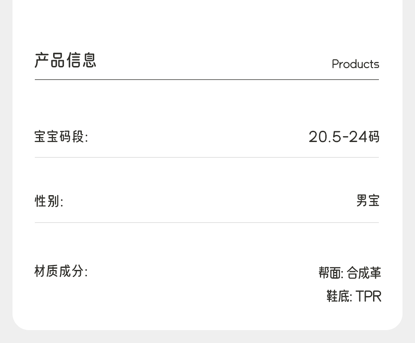Click the light separator below 宝宝码段 row

click(207, 157)
